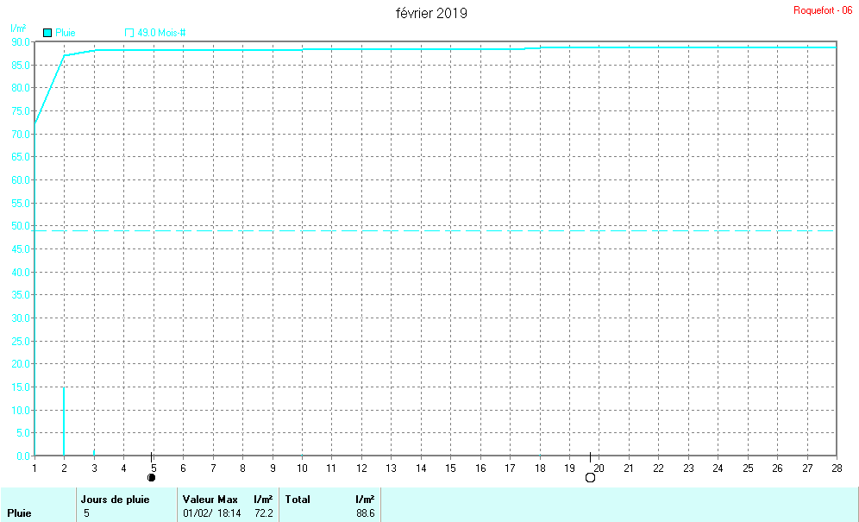Viewport: 859px width, 522px height.
Task: Click the dashed 49.0 monthly average line
Action: click(436, 231)
